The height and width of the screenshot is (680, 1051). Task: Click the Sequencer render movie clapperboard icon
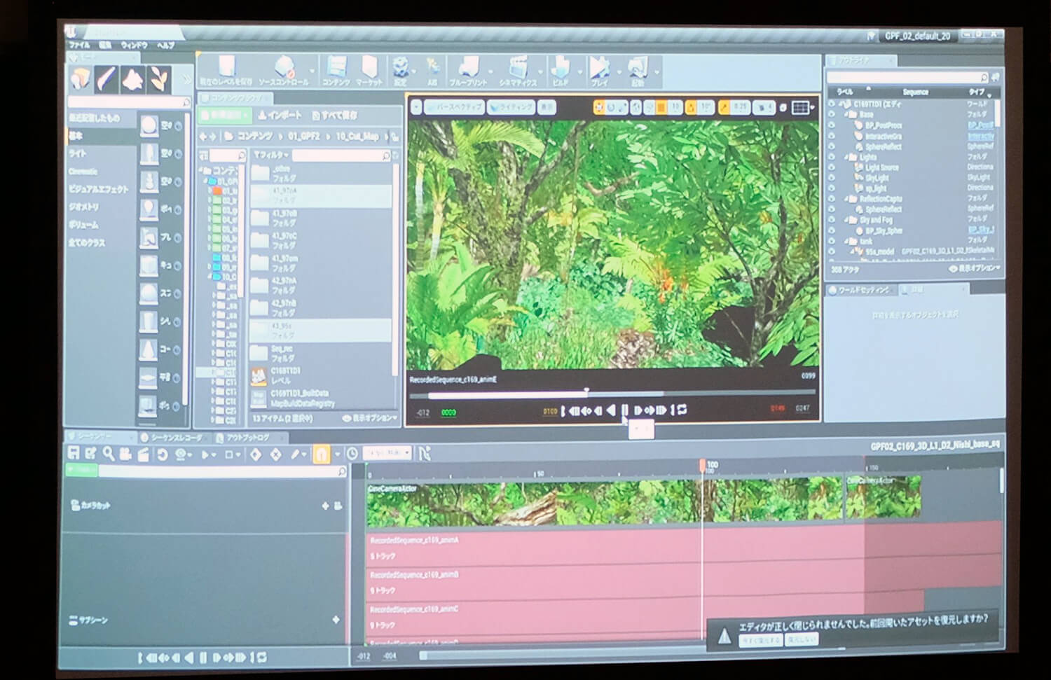click(x=143, y=455)
